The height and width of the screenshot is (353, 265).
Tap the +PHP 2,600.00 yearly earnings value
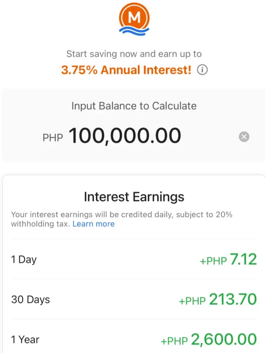click(209, 340)
